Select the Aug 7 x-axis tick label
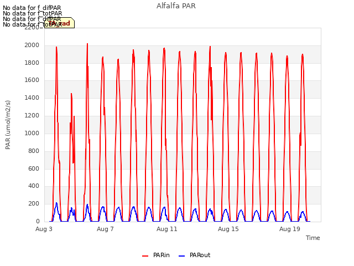Screen dimensions: 354x266 pyautogui.click(x=105, y=229)
